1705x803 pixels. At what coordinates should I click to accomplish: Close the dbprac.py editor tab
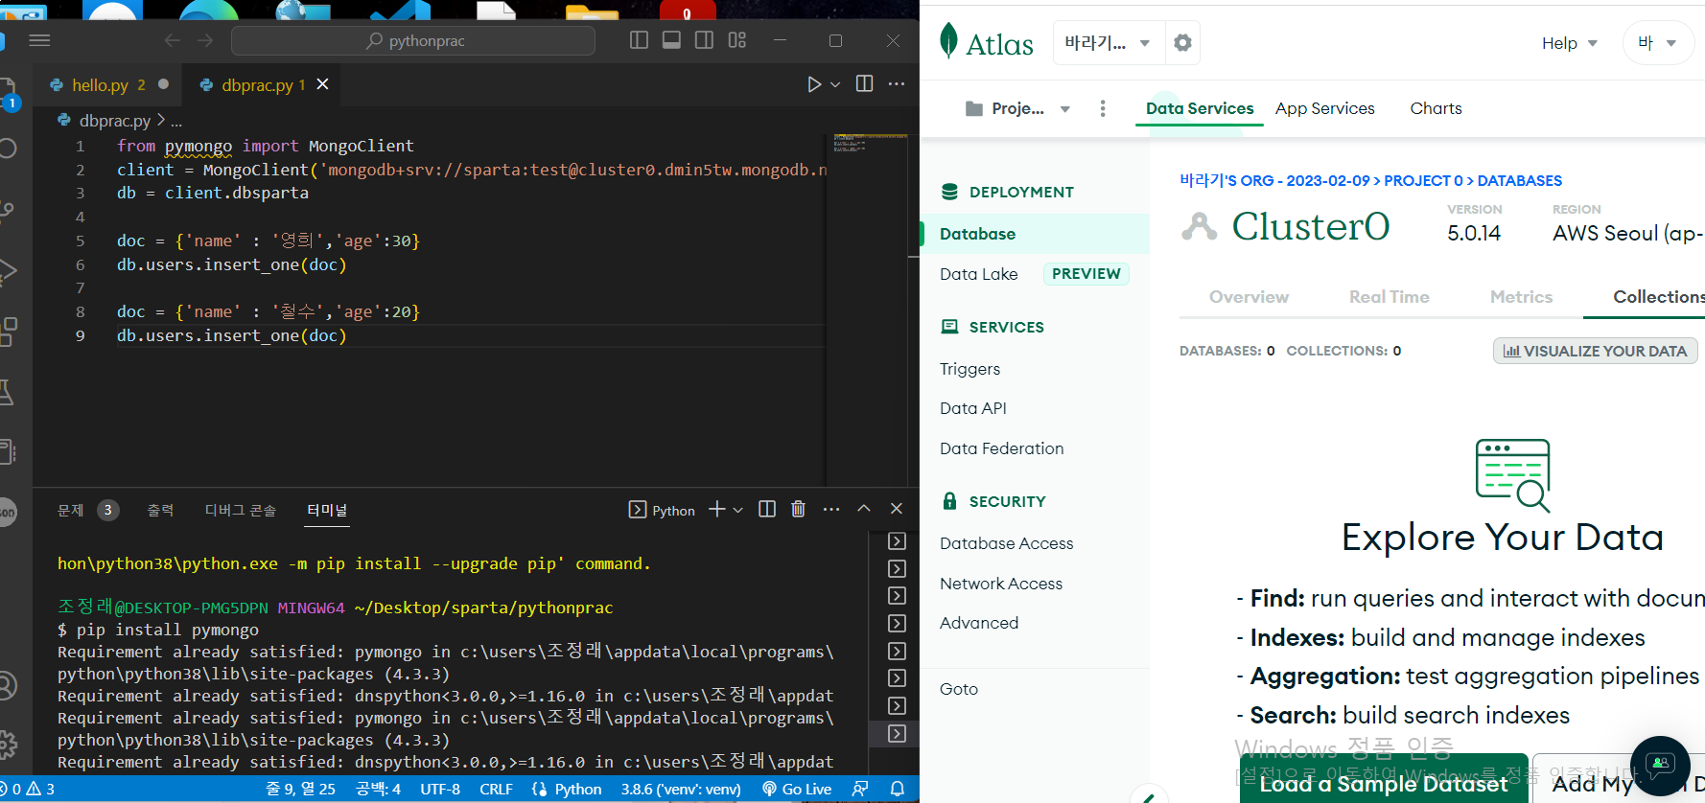[323, 84]
